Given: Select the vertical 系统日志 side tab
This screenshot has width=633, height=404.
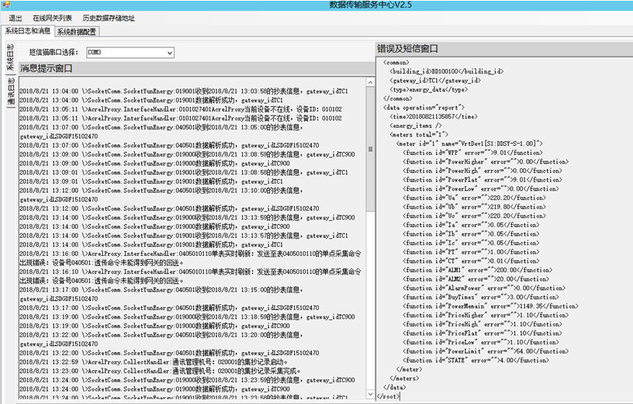Looking at the screenshot, I should (11, 57).
